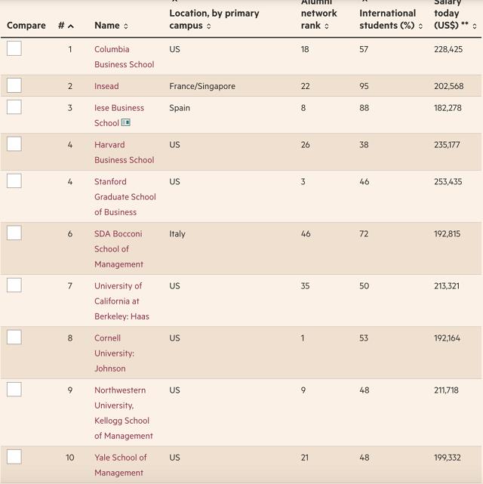Sort by Location, by primary campus

[208, 26]
